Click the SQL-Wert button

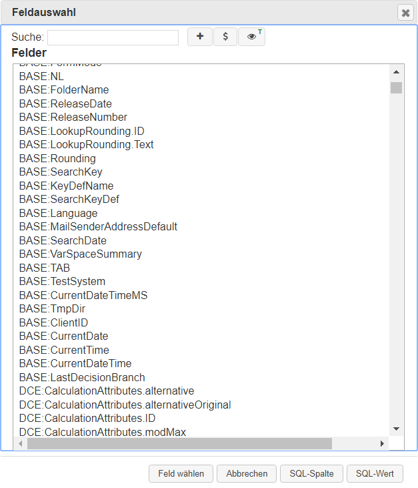(x=375, y=473)
